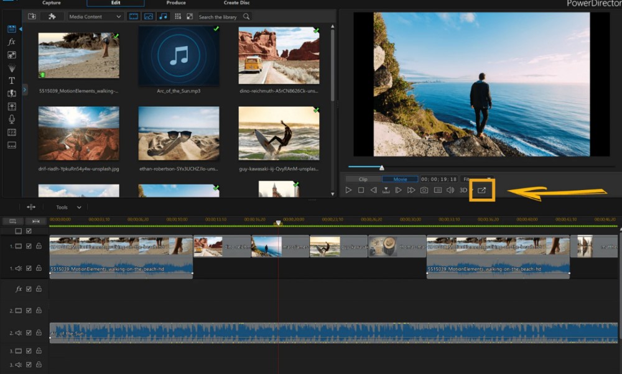
Task: Take a snapshot with the camera icon
Action: point(424,190)
